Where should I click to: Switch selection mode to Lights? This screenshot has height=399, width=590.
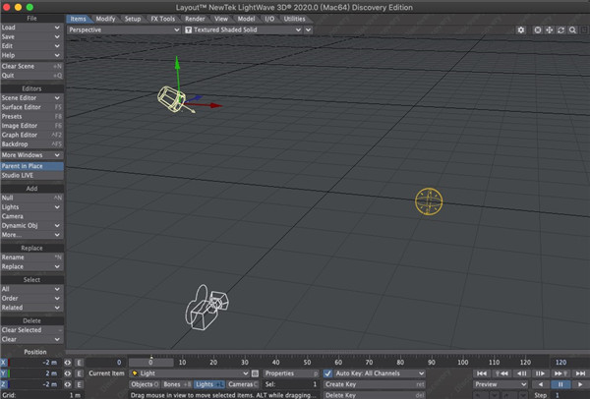click(x=209, y=384)
